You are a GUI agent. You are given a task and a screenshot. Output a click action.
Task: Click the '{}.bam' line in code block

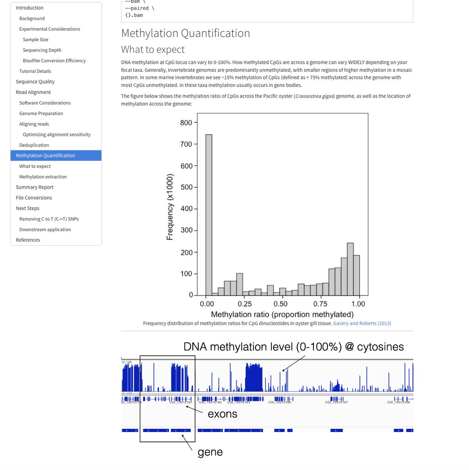(x=134, y=15)
